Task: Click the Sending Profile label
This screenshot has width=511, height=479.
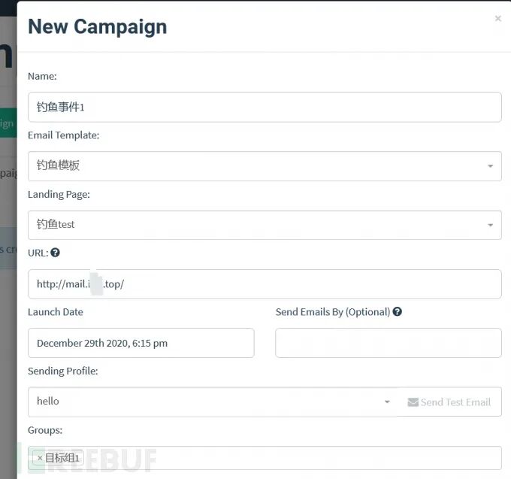Action: click(x=63, y=371)
